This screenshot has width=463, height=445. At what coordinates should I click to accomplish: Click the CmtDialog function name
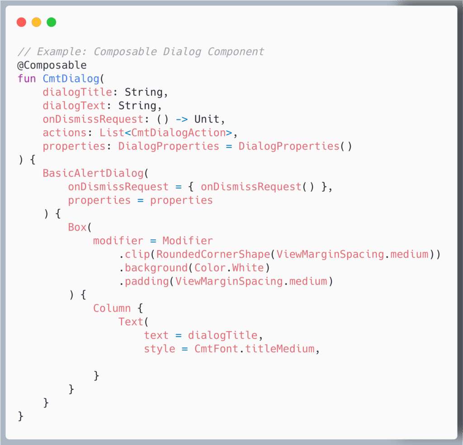click(71, 79)
